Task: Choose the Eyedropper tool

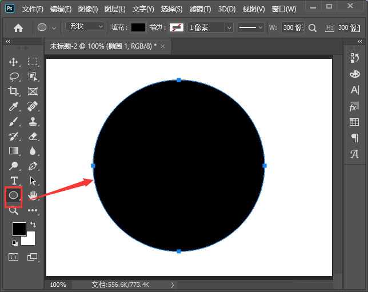Action: pyautogui.click(x=14, y=106)
